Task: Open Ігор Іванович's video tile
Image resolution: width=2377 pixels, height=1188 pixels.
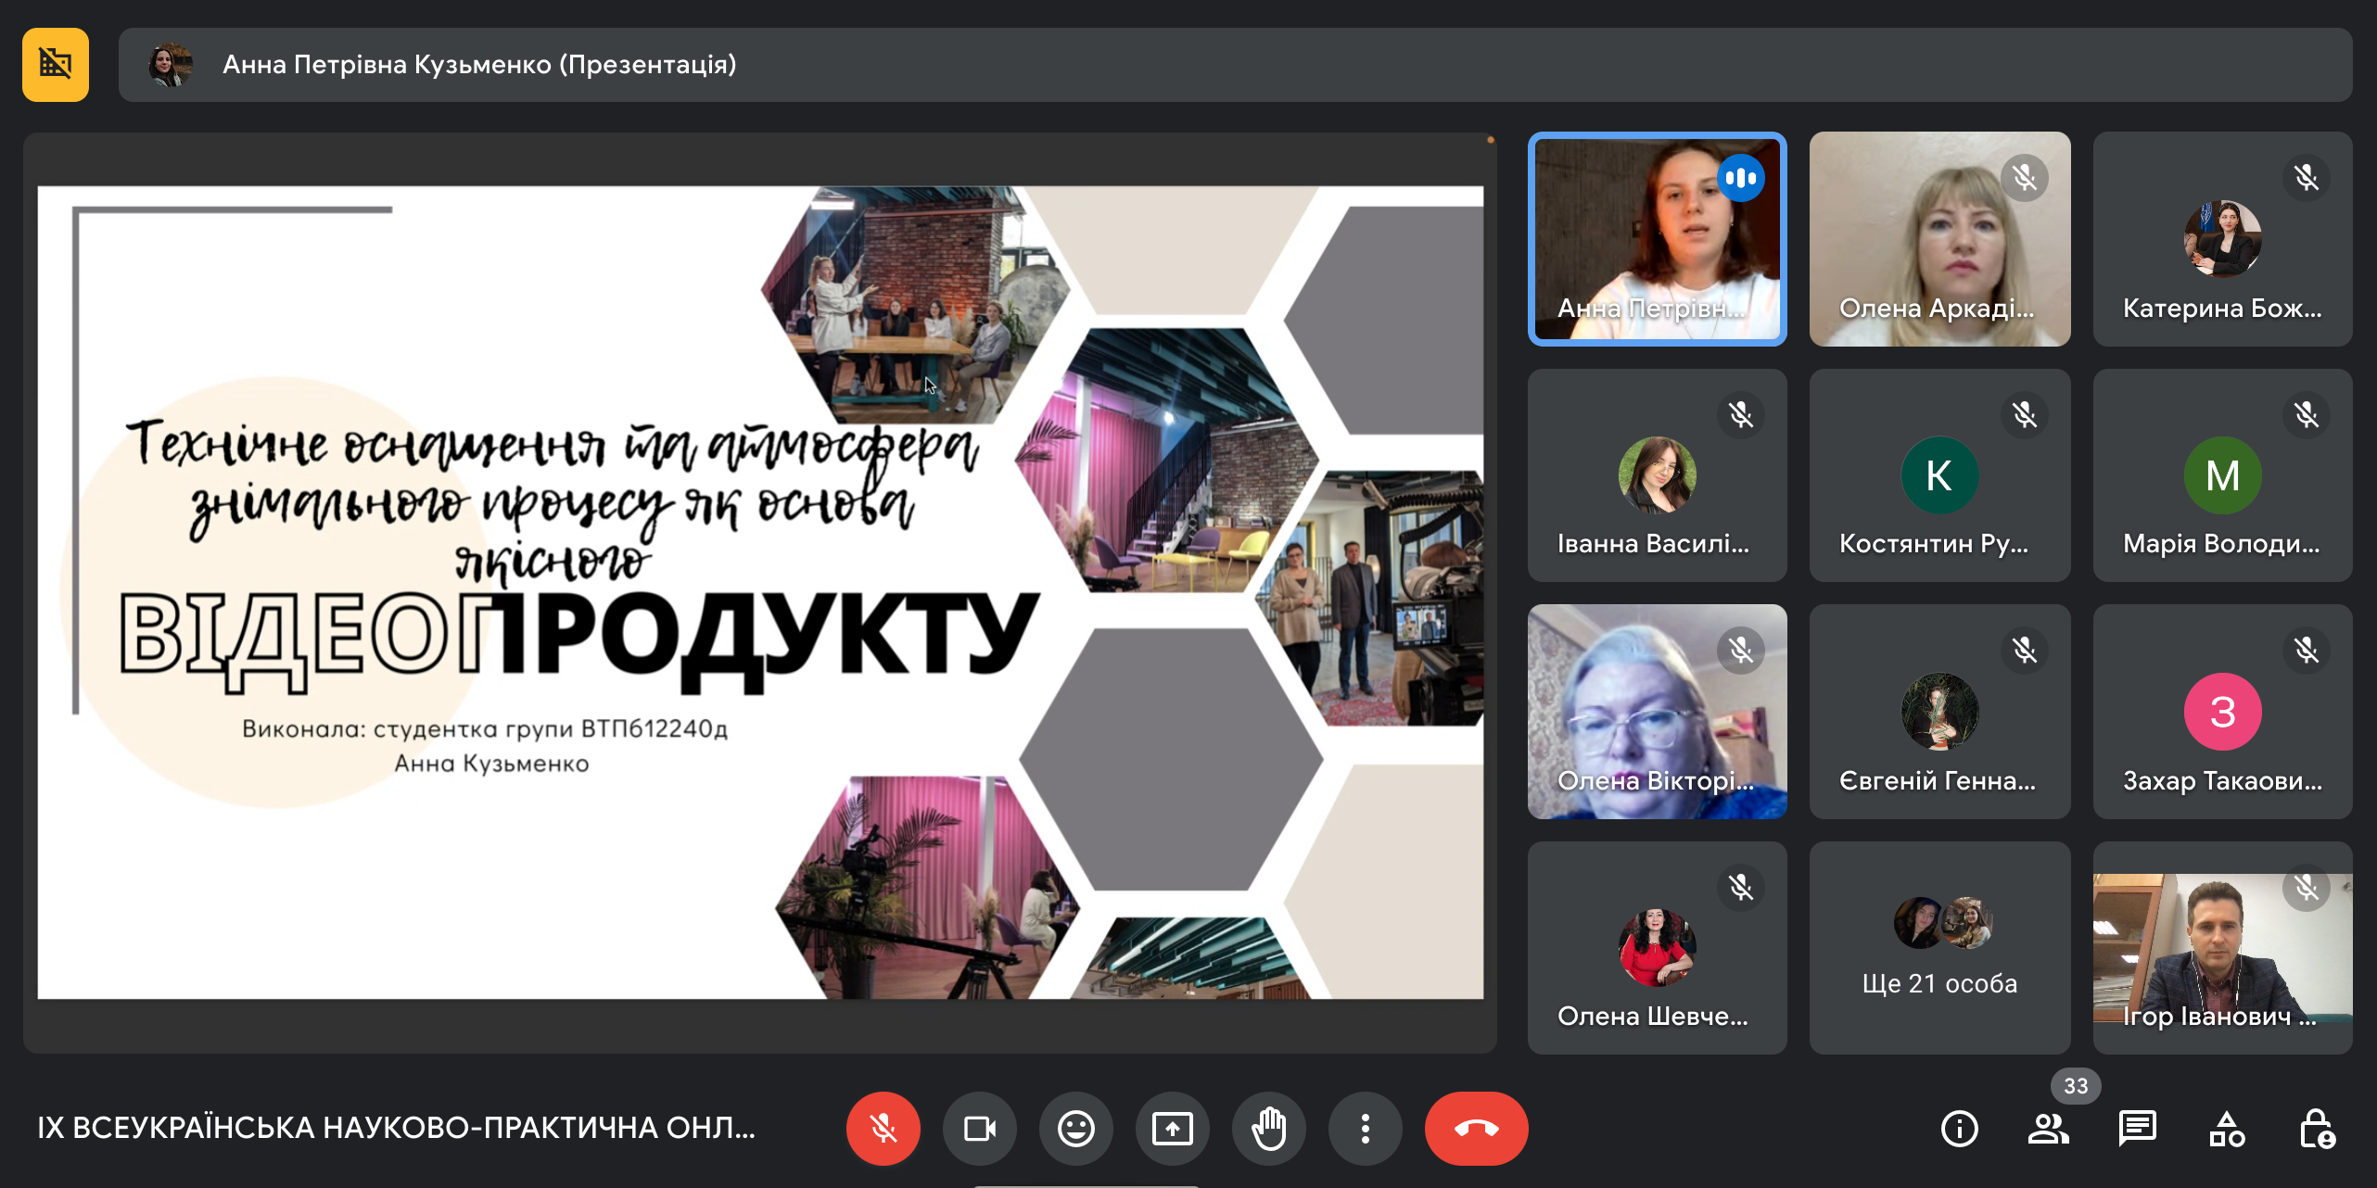Action: click(2222, 947)
